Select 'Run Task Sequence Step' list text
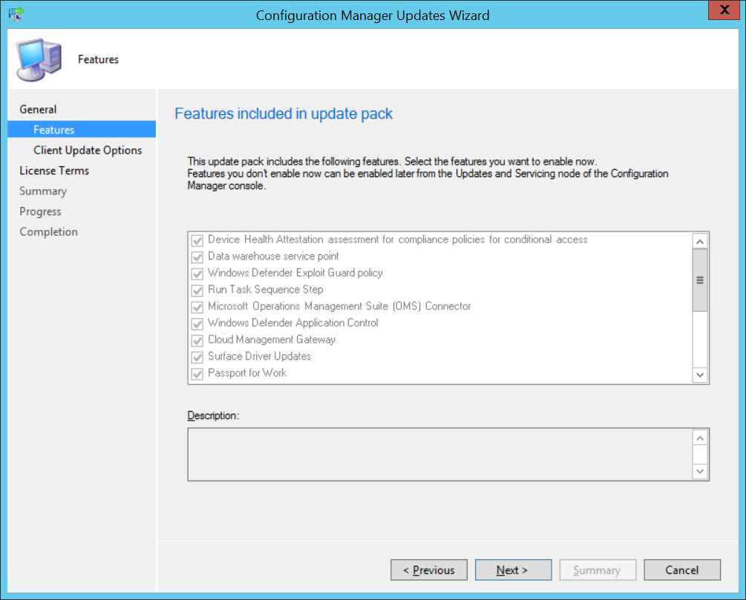The width and height of the screenshot is (746, 600). pos(266,289)
